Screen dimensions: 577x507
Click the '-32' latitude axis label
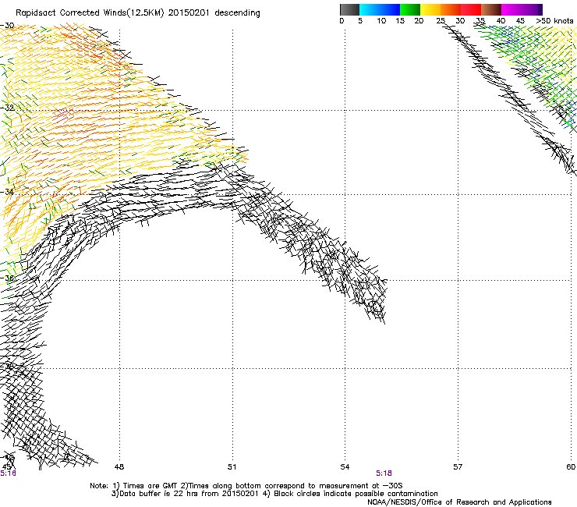pyautogui.click(x=7, y=108)
